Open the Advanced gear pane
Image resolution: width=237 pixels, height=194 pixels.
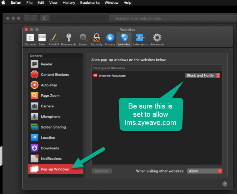pyautogui.click(x=157, y=39)
